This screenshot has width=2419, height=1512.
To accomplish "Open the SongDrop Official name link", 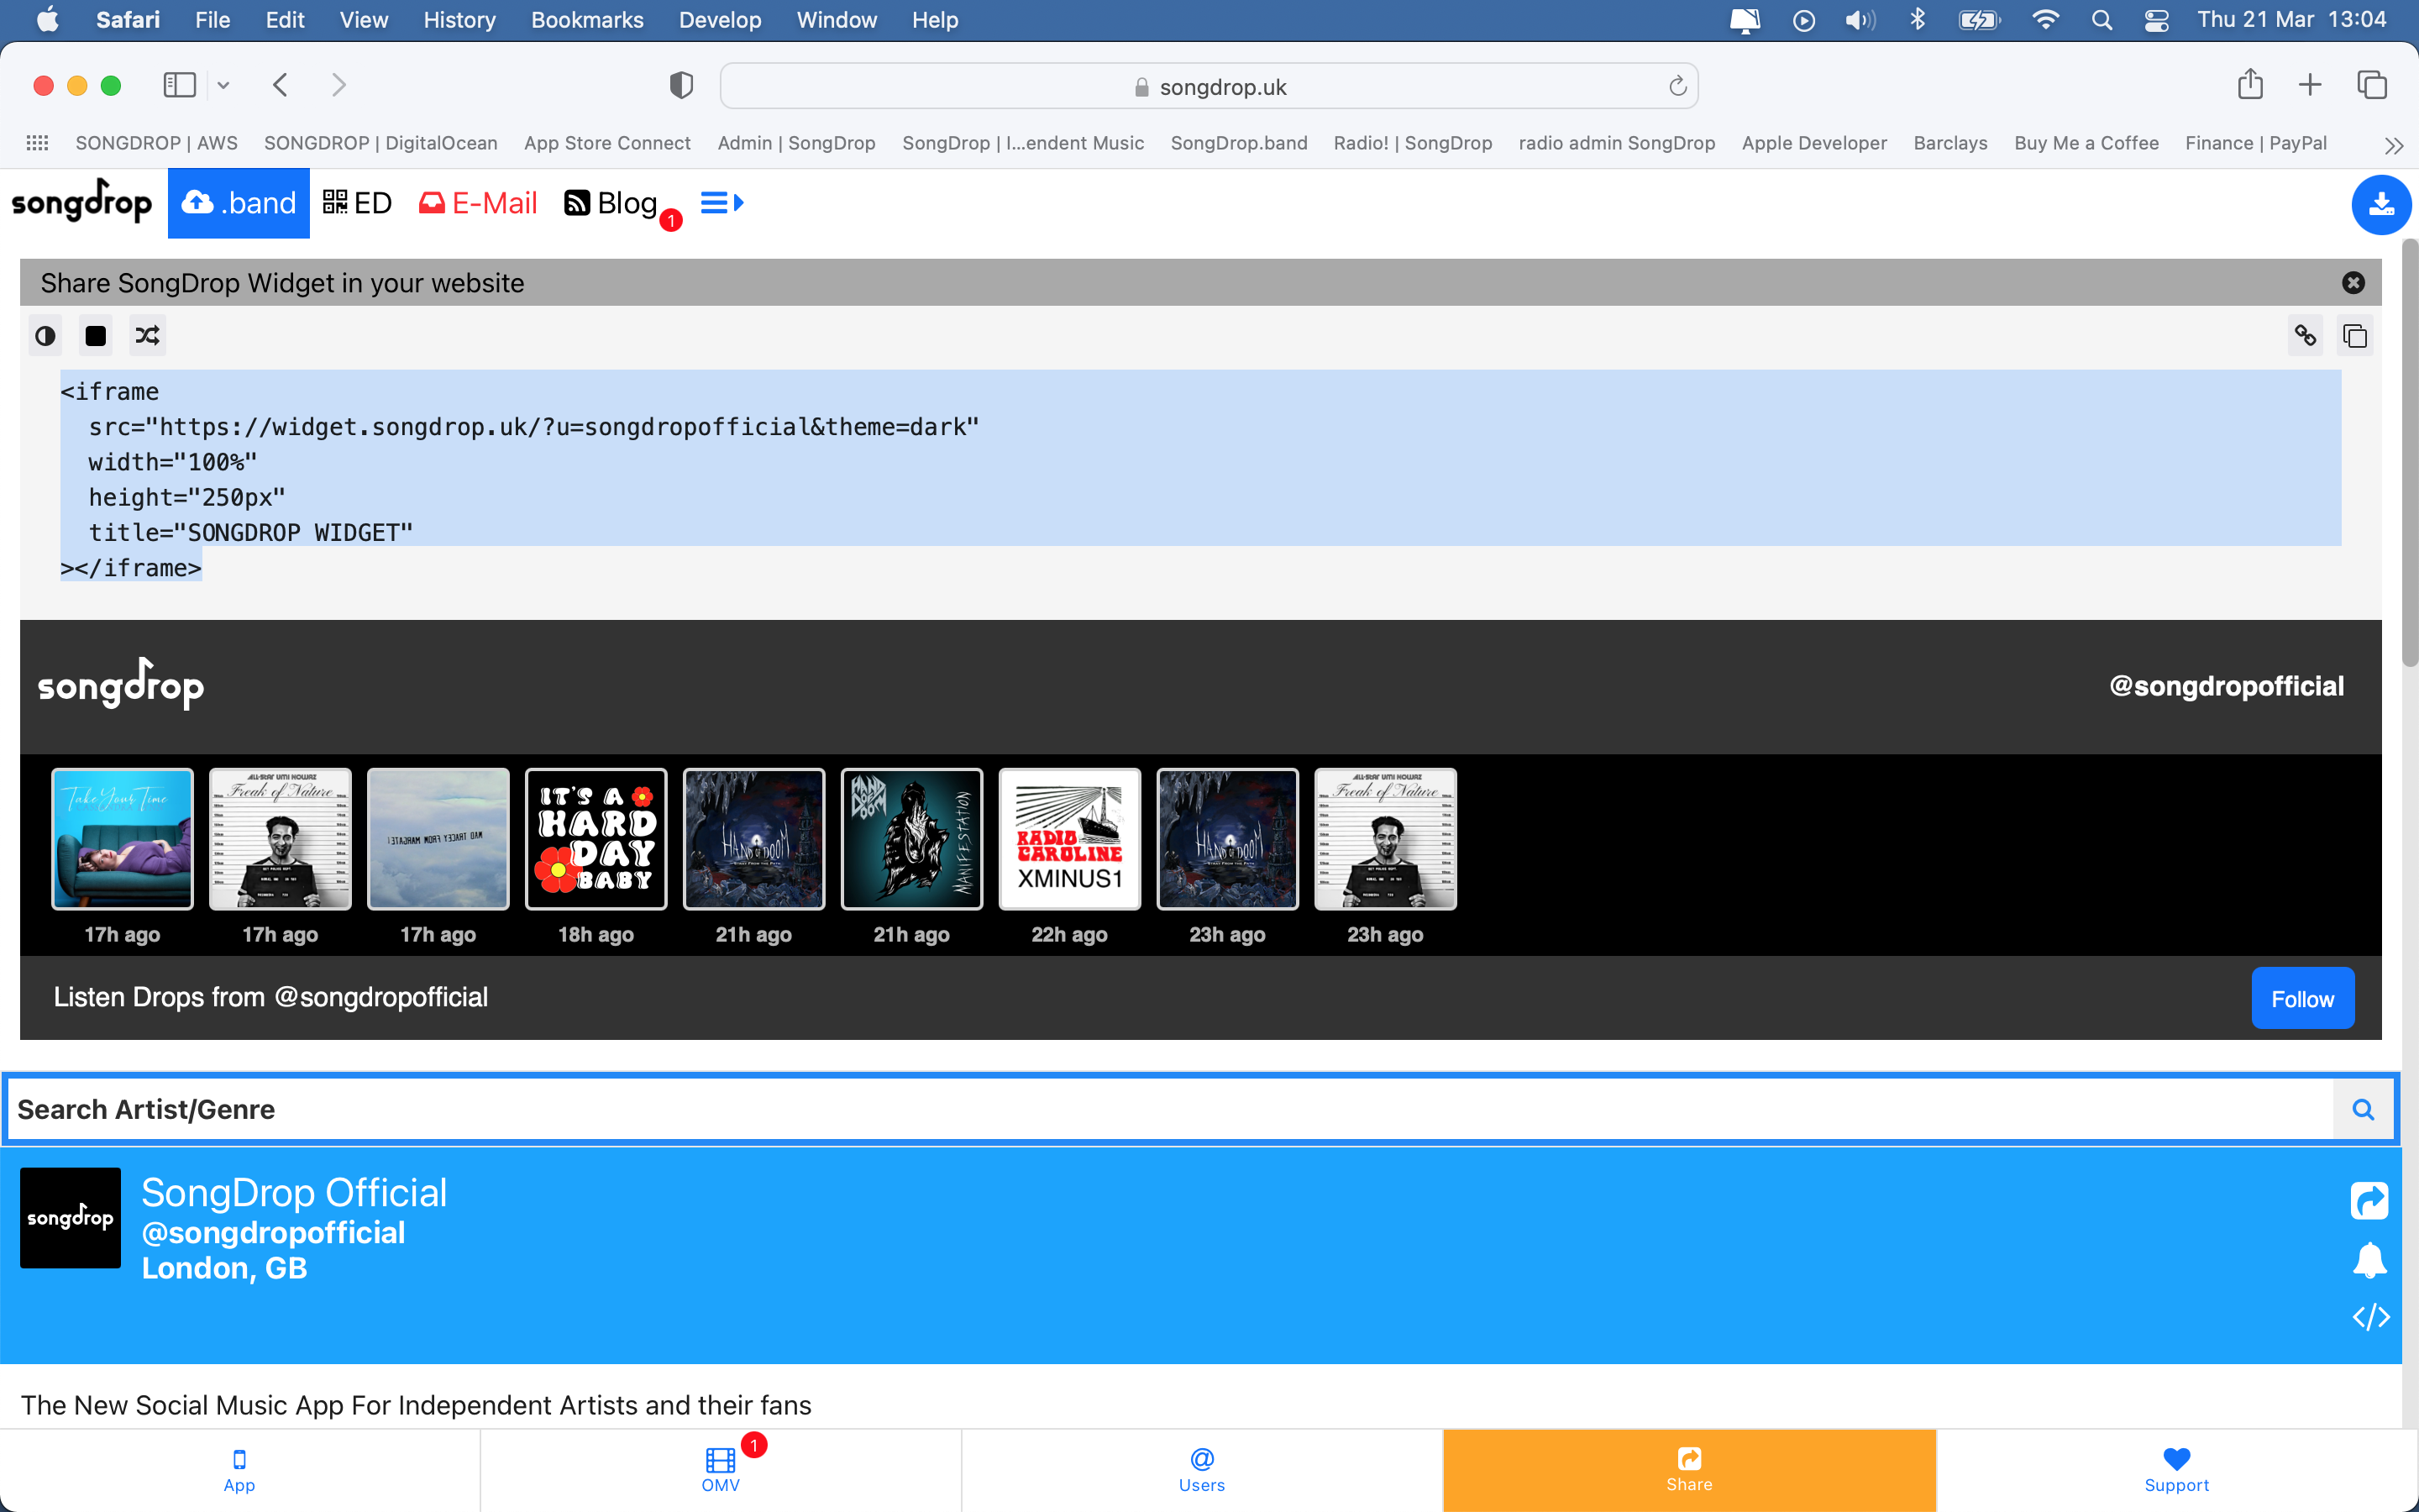I will [x=294, y=1193].
